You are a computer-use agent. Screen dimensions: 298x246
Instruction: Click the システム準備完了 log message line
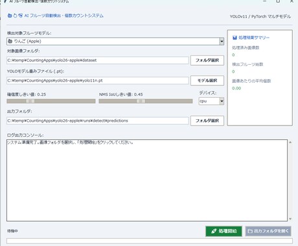pyautogui.click(x=70, y=142)
